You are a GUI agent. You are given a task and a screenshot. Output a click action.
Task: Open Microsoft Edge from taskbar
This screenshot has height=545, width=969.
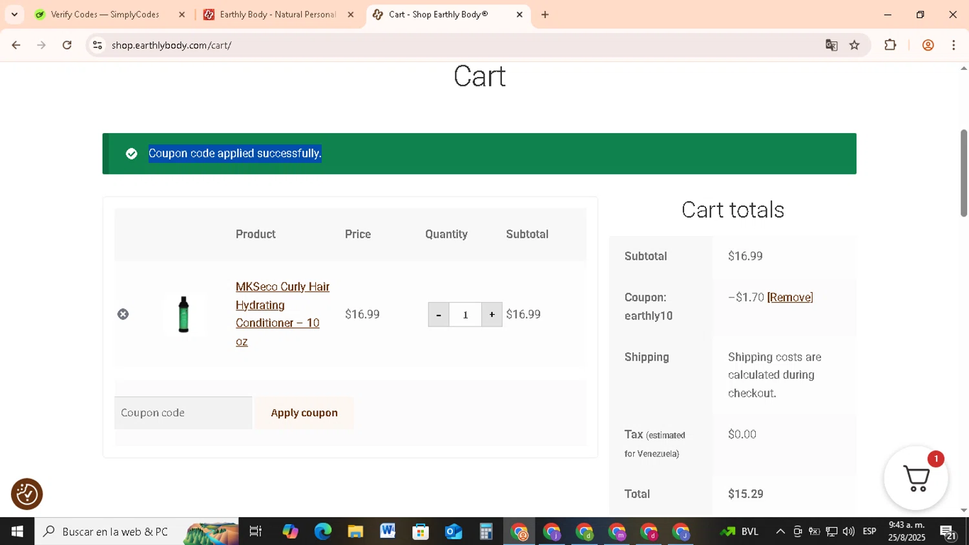pos(323,531)
